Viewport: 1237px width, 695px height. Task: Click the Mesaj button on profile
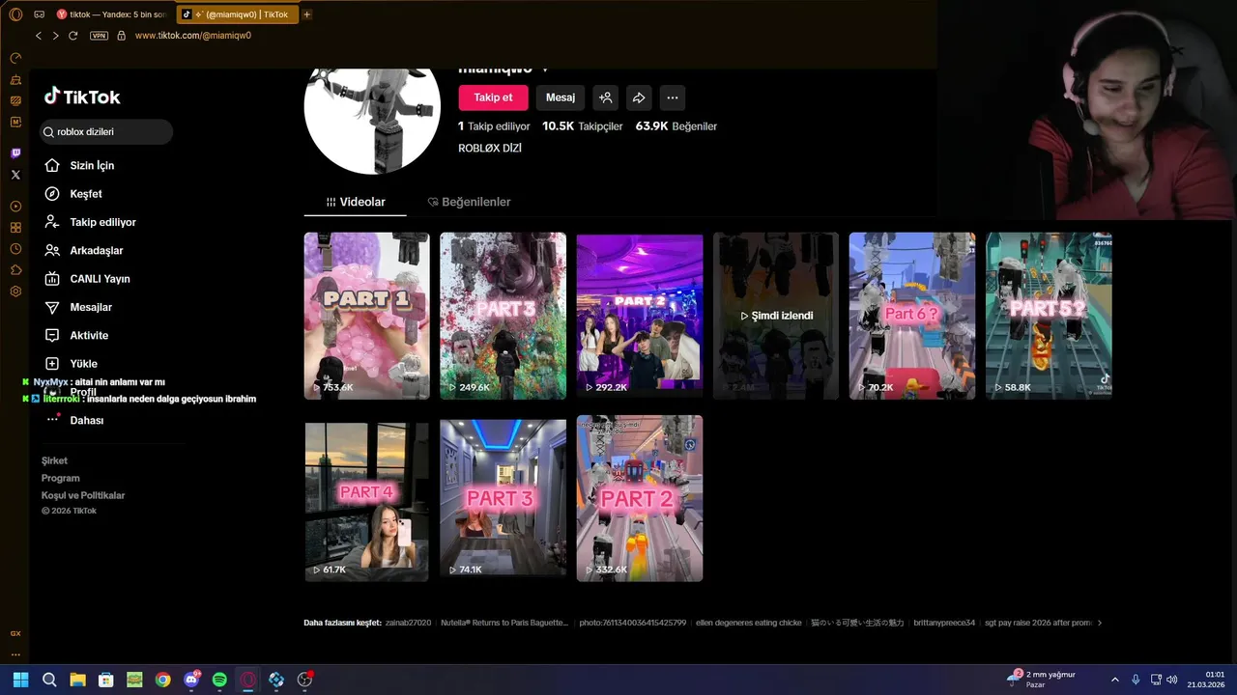[x=561, y=97]
